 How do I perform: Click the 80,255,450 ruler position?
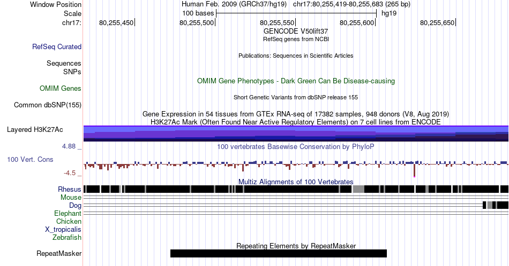point(116,22)
